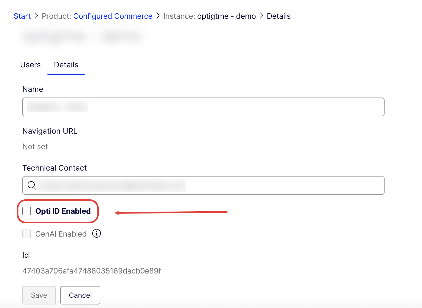
Task: Check the highlighted Opti ID checkbox
Action: tap(27, 211)
